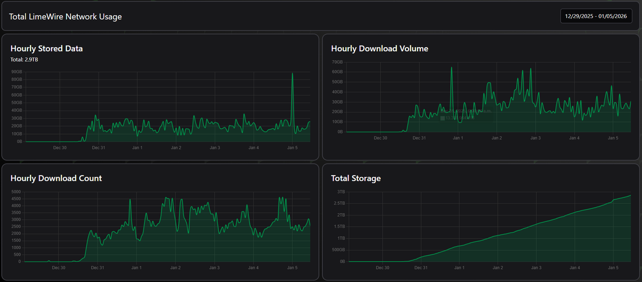This screenshot has width=642, height=282.
Task: Click the 70GB axis label in Hourly Download Volume
Action: (337, 62)
